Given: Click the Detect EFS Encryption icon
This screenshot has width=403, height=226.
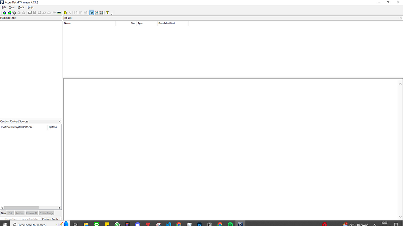Looking at the screenshot, I should click(x=70, y=13).
